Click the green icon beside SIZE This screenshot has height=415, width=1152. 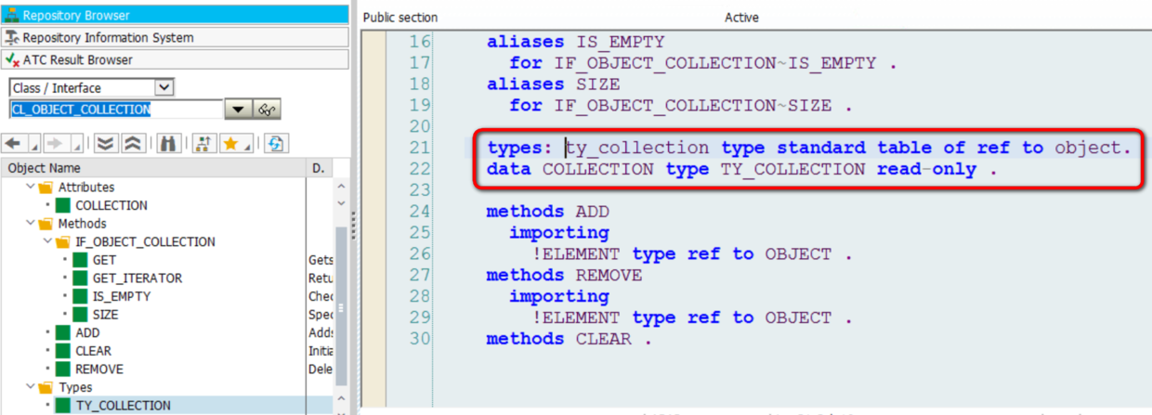pos(80,314)
